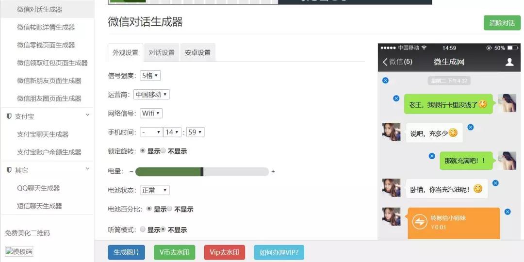Select 不显示 for 锁定旋转

pos(164,151)
